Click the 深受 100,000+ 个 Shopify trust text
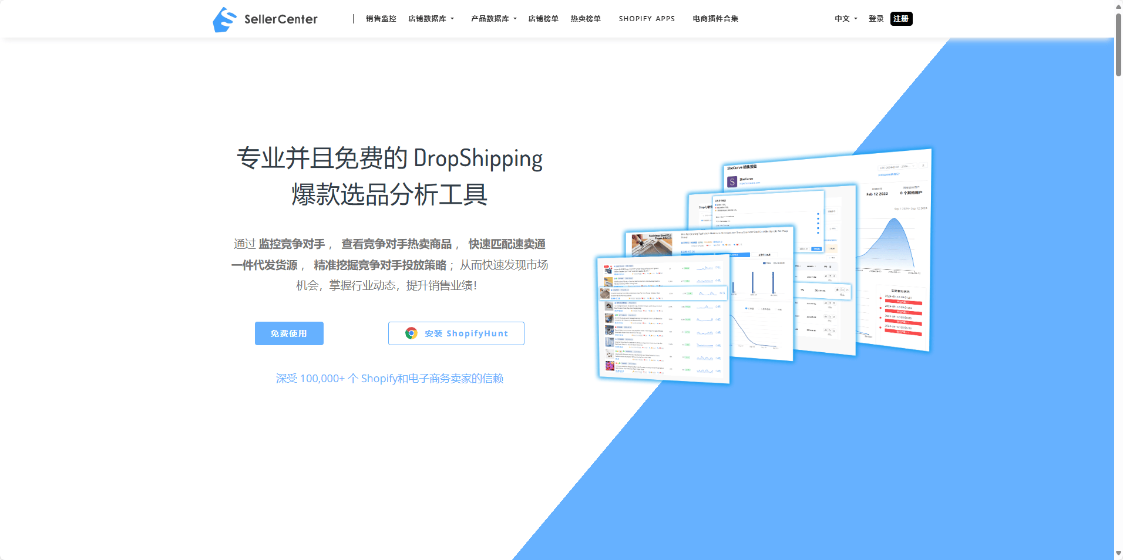The width and height of the screenshot is (1123, 560). (x=390, y=379)
